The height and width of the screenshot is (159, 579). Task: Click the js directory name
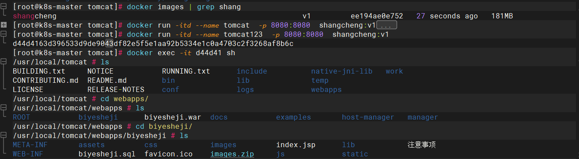click(281, 154)
